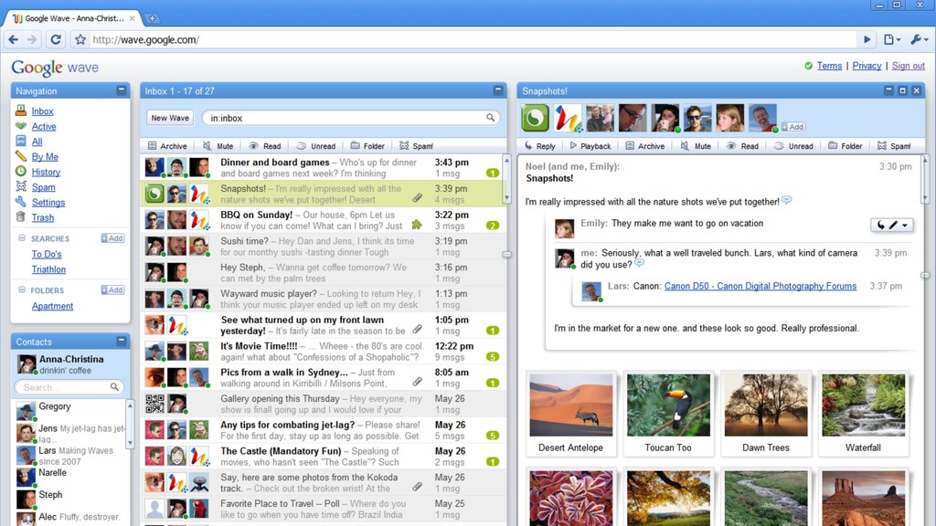This screenshot has width=936, height=526.
Task: Minimize the Contacts panel
Action: (x=122, y=342)
